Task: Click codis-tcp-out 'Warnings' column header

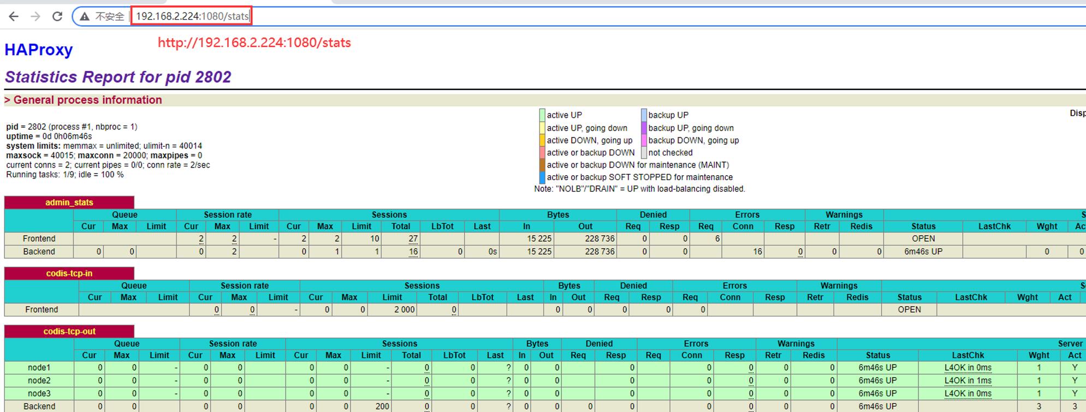Action: (796, 344)
